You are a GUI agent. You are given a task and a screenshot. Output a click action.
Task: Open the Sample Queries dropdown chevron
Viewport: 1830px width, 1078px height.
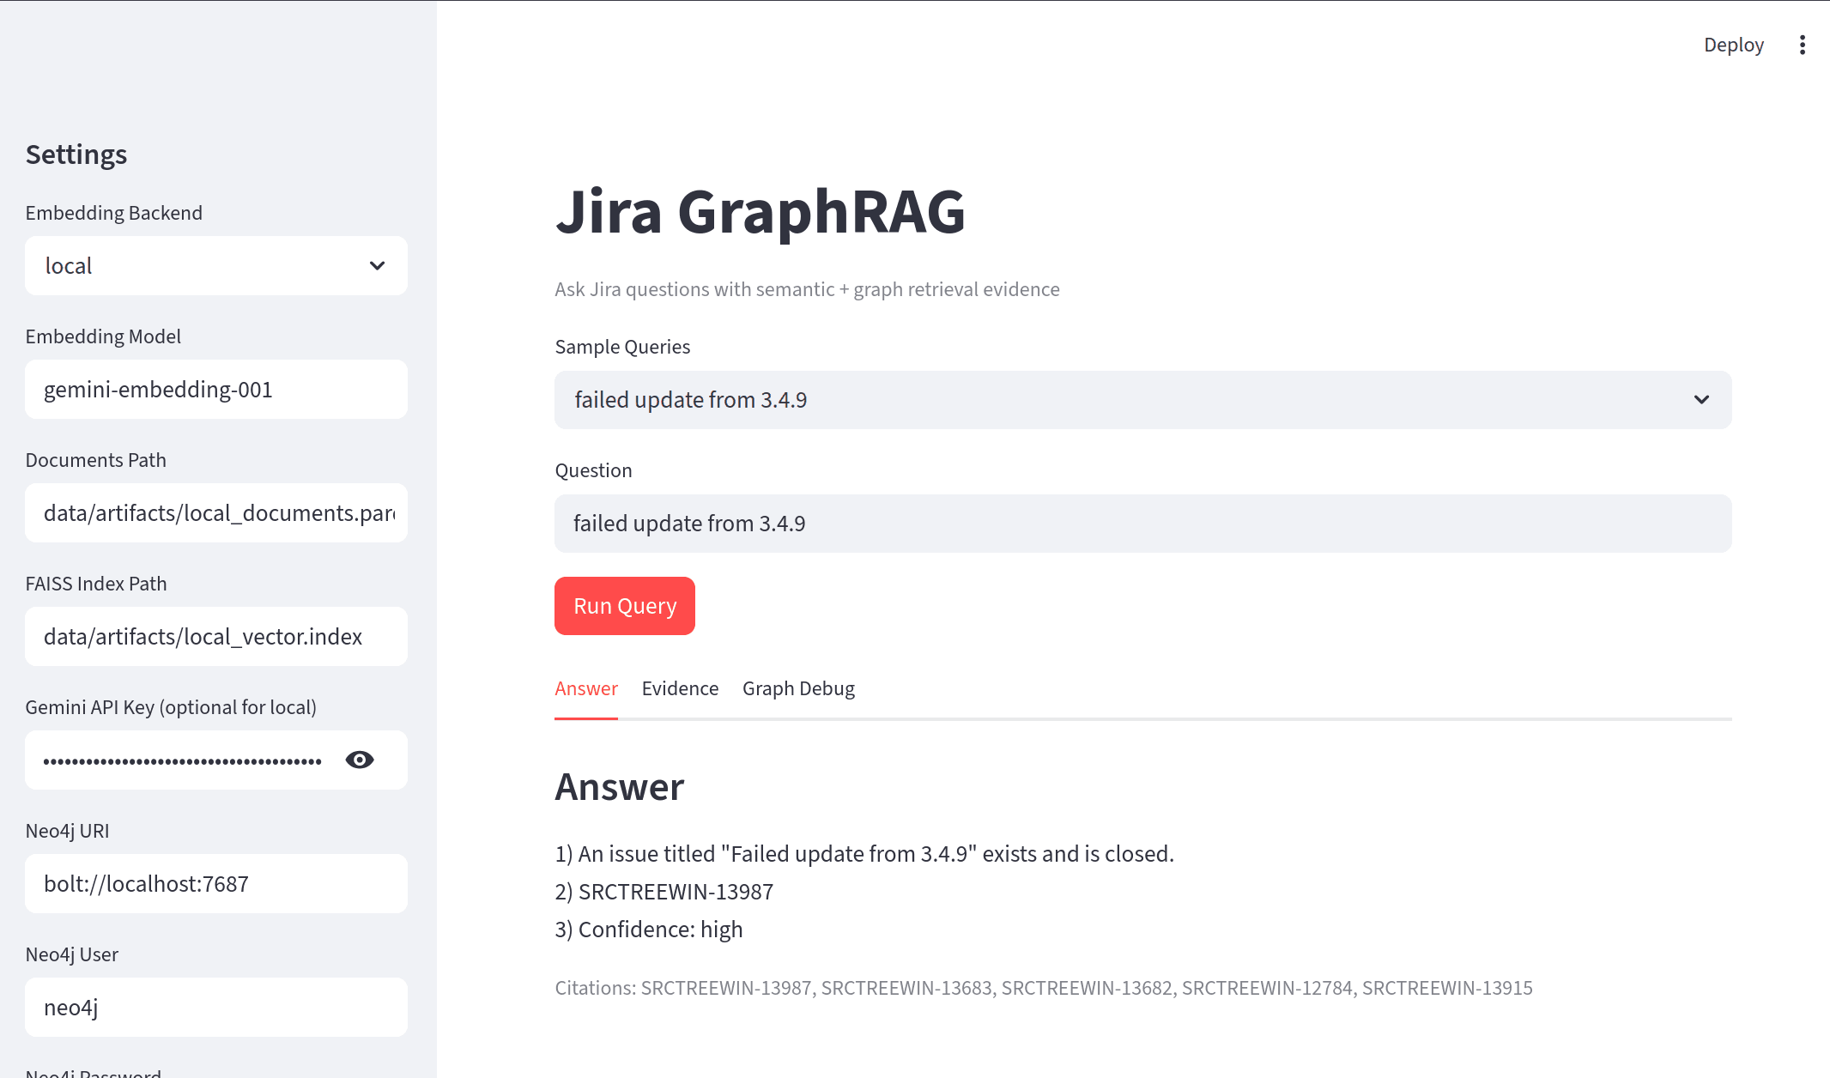point(1701,400)
